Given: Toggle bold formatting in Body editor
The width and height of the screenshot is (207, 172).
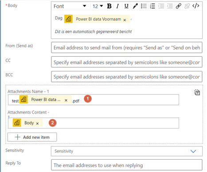Looking at the screenshot, I should point(109,6).
